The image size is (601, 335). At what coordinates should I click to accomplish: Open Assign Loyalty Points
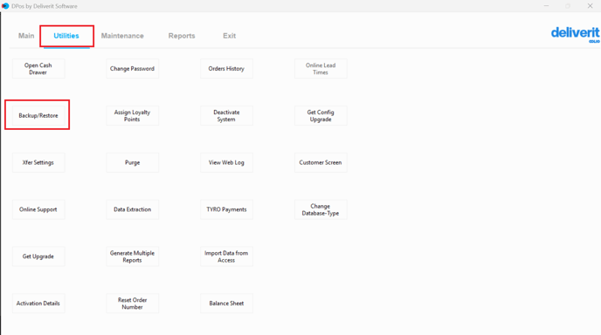[x=132, y=116]
